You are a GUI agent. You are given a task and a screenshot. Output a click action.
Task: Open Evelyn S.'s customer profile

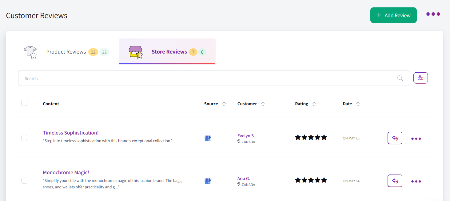coord(246,135)
